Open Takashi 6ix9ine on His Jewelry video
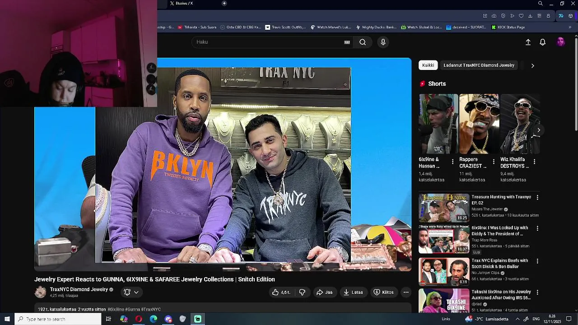The height and width of the screenshot is (325, 578). pyautogui.click(x=501, y=295)
